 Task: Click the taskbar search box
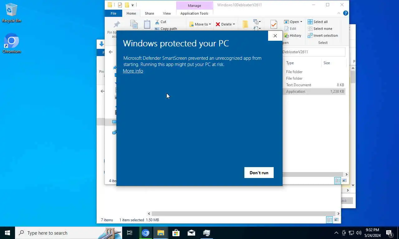point(69,233)
